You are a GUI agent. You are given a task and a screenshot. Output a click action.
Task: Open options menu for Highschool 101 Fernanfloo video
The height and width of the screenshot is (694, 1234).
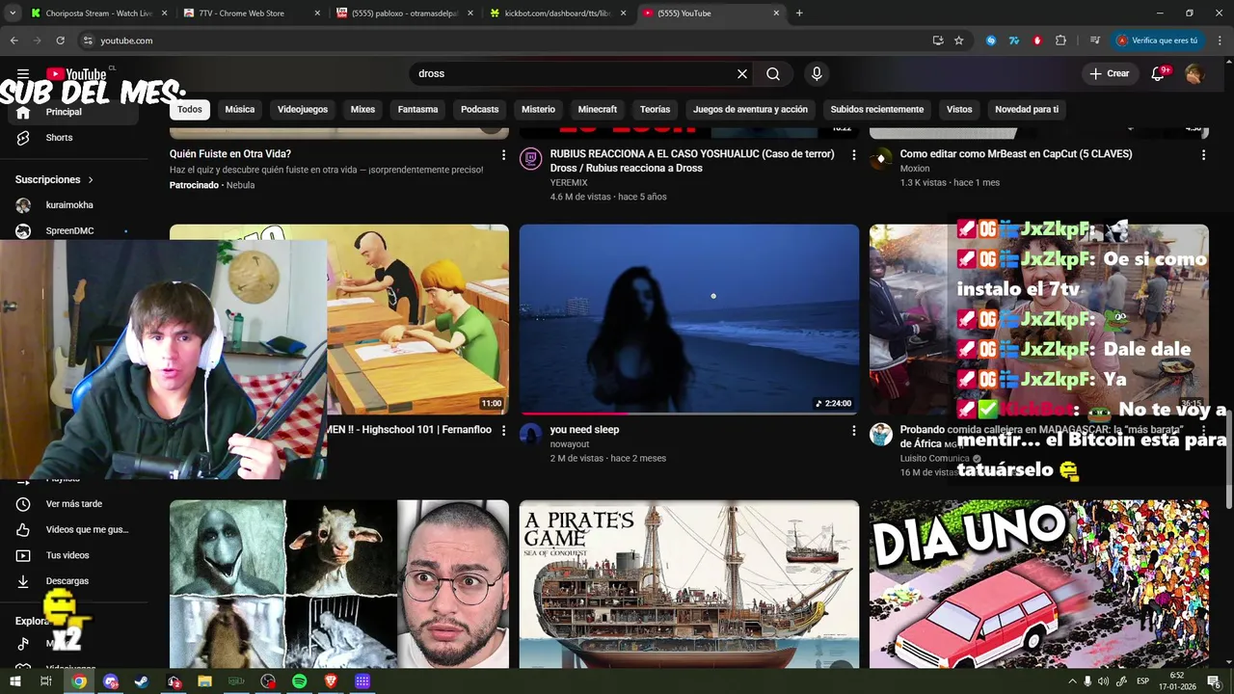coord(503,430)
